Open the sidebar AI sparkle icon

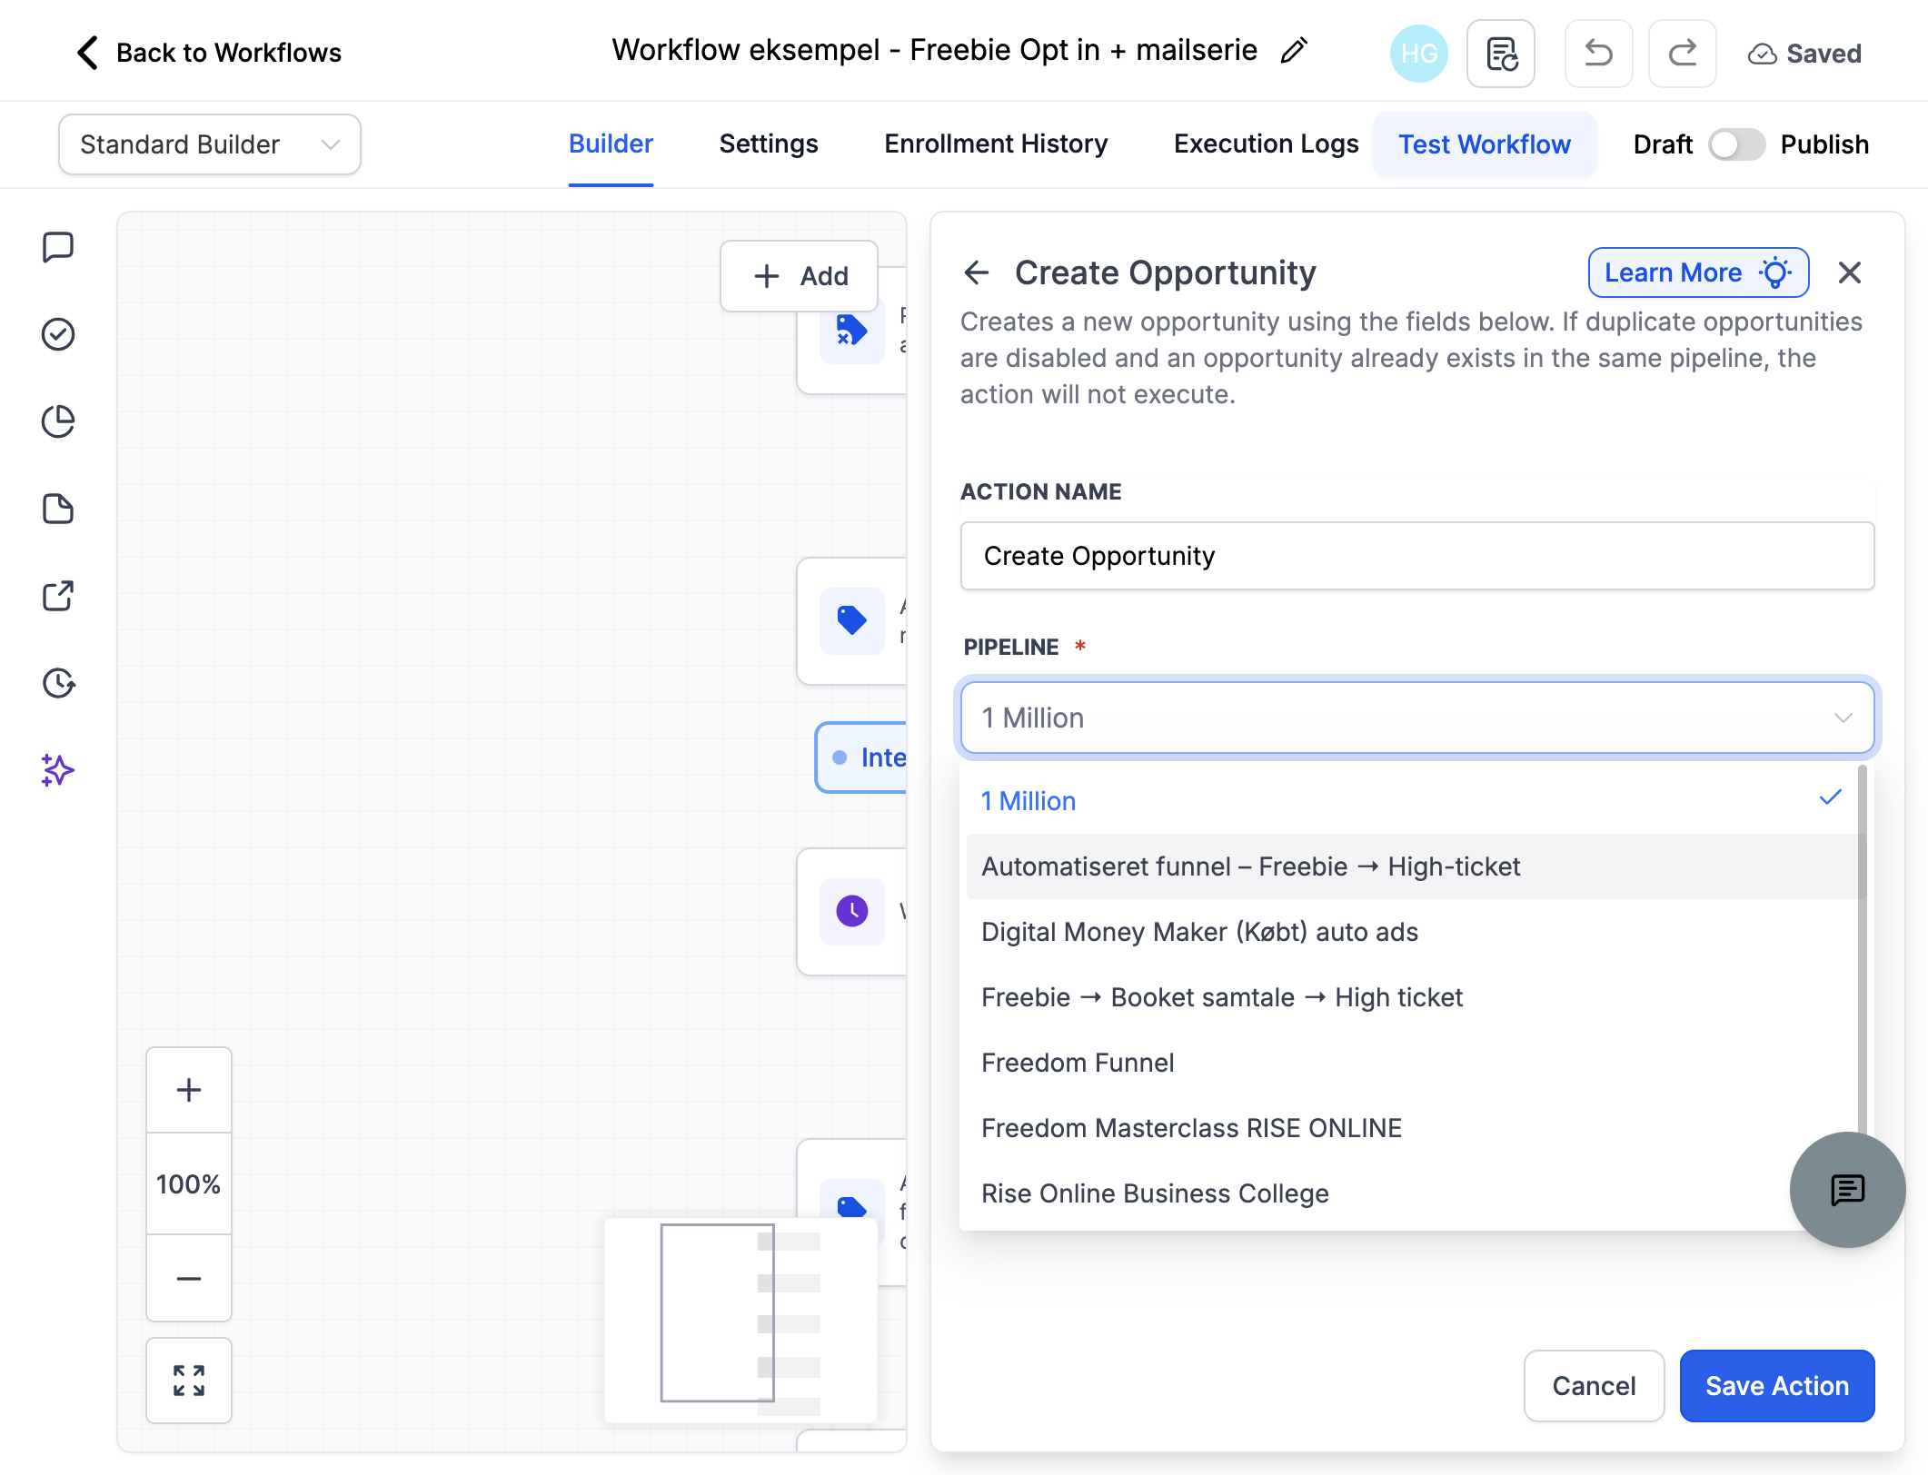click(58, 770)
